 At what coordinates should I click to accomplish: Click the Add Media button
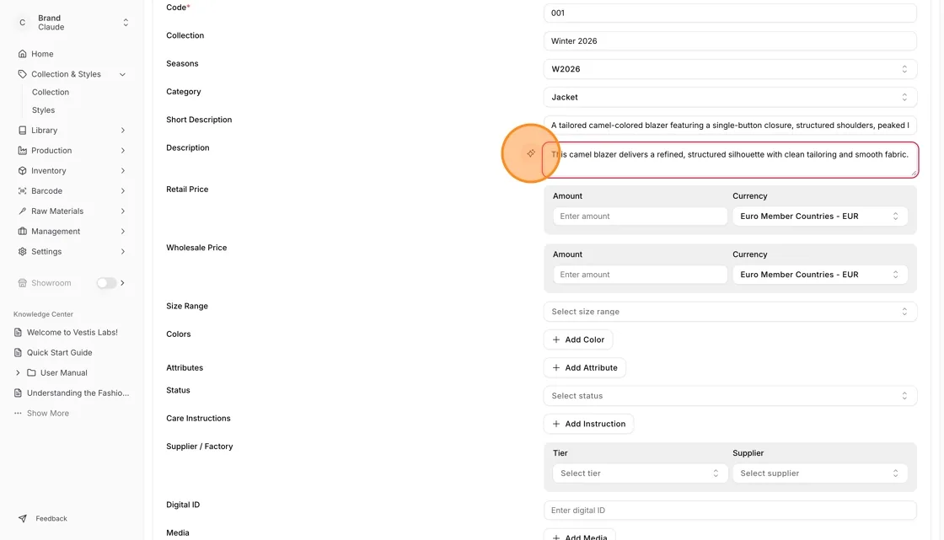[x=579, y=535]
